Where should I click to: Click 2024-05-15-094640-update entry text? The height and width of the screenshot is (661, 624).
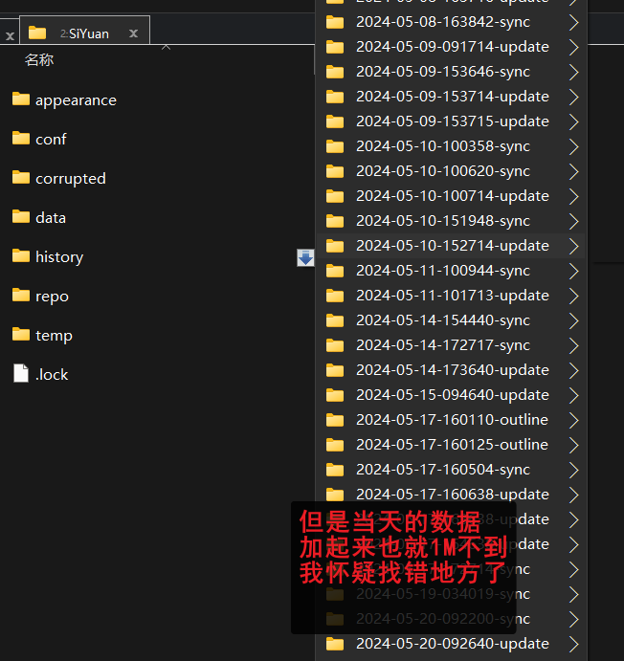pos(453,395)
